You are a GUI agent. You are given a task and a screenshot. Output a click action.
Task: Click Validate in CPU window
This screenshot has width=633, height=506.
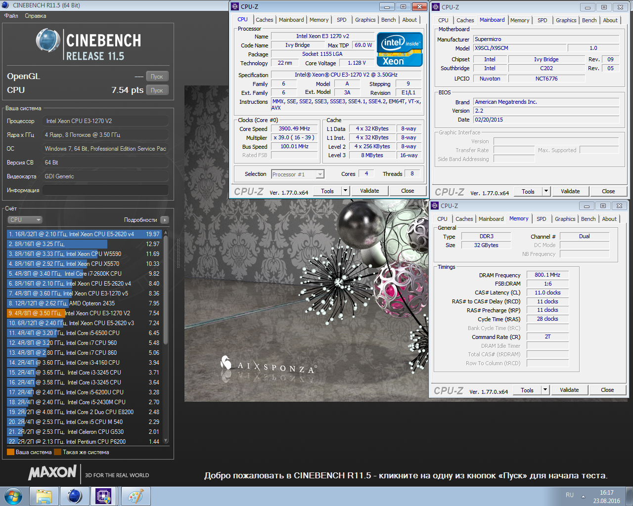pyautogui.click(x=369, y=191)
